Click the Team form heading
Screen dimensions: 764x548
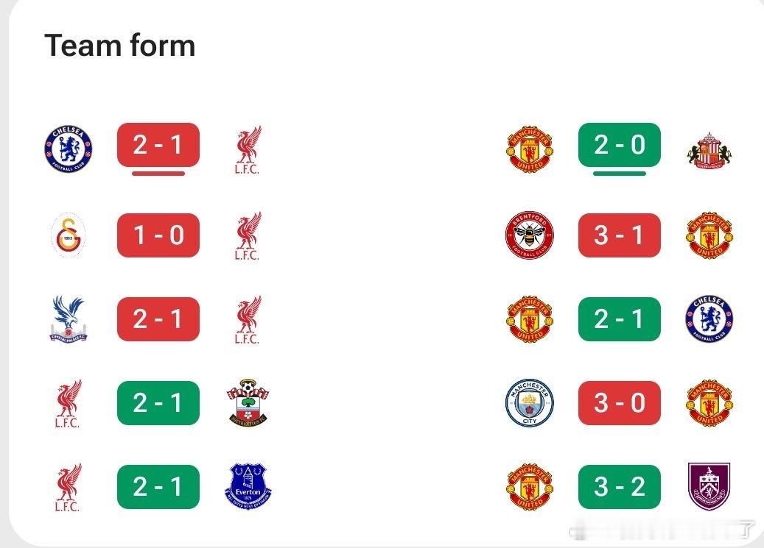[x=119, y=46]
